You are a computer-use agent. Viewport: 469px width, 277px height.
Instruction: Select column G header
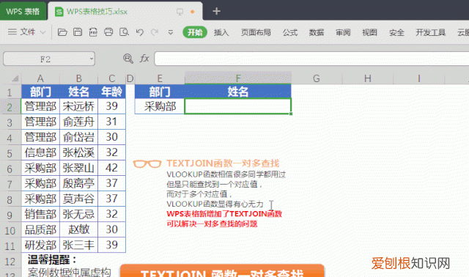click(317, 78)
